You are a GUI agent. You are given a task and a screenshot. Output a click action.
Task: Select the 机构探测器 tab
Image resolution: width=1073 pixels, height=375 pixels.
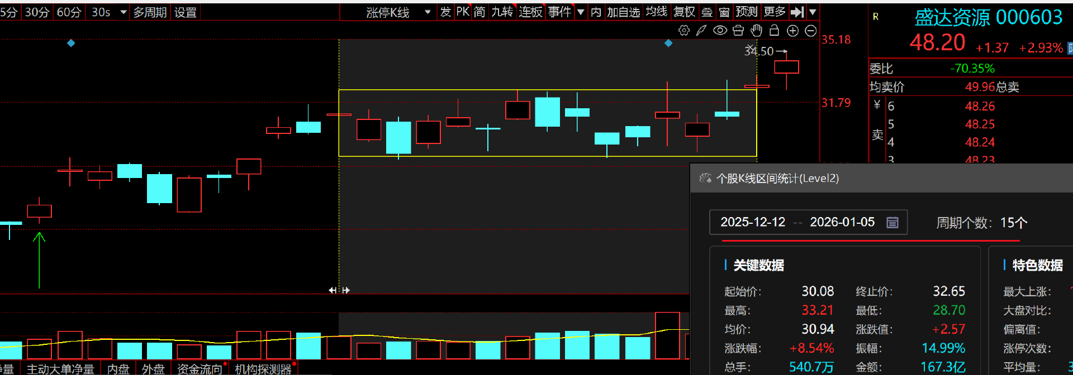pos(263,369)
